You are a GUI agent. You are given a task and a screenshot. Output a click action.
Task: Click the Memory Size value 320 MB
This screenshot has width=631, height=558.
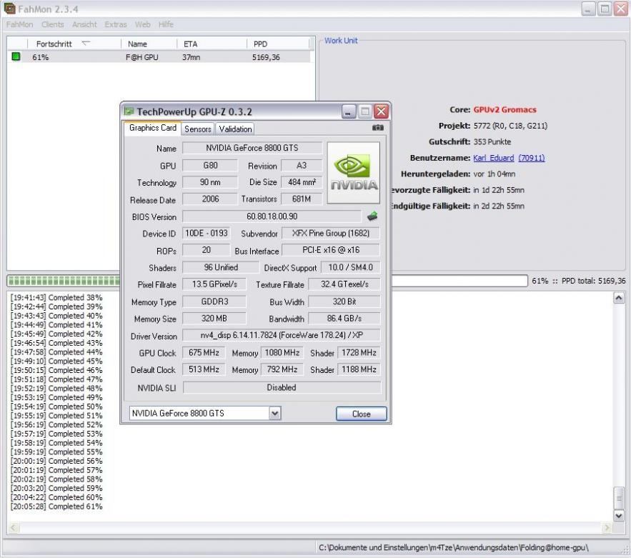coord(214,319)
